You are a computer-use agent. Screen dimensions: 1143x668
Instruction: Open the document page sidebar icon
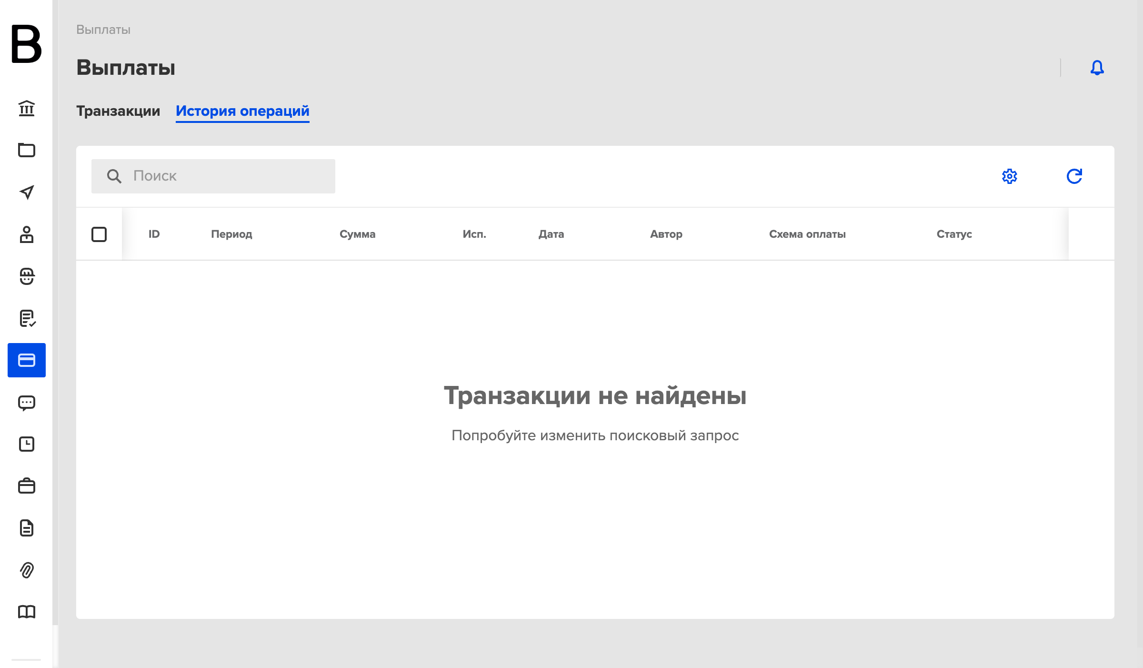[27, 528]
